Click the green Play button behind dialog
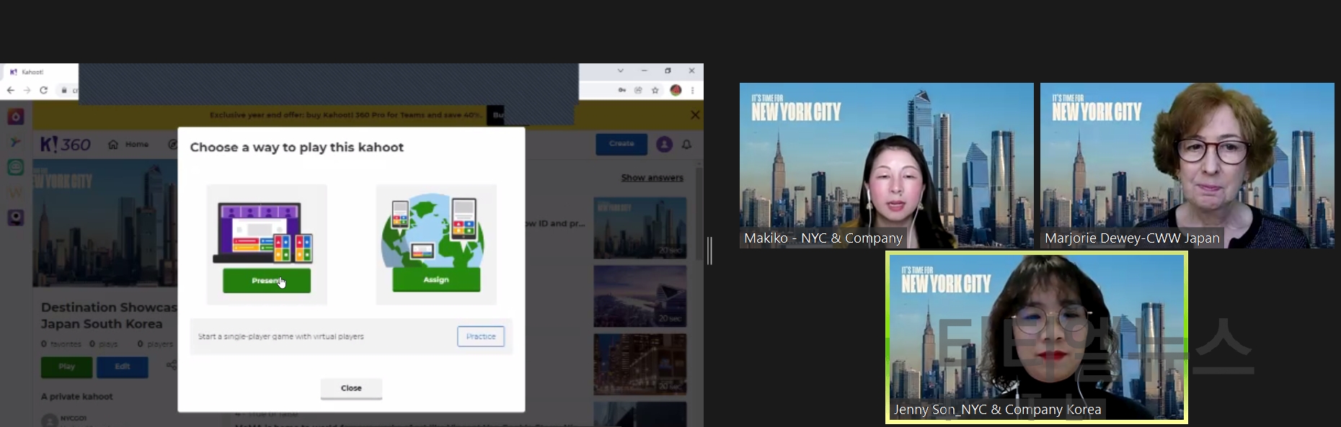 click(x=66, y=367)
